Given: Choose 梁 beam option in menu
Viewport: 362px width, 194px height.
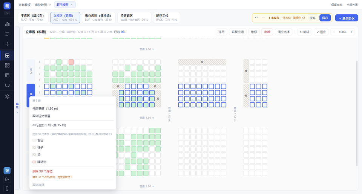Looking at the screenshot, I should (x=73, y=154).
